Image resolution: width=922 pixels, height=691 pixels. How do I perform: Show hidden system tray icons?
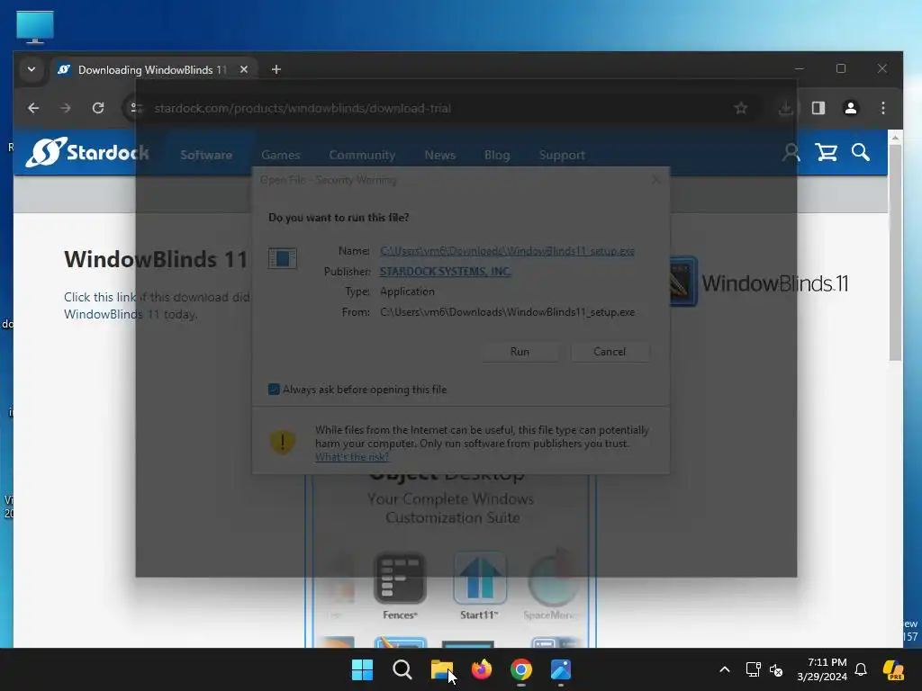point(725,669)
